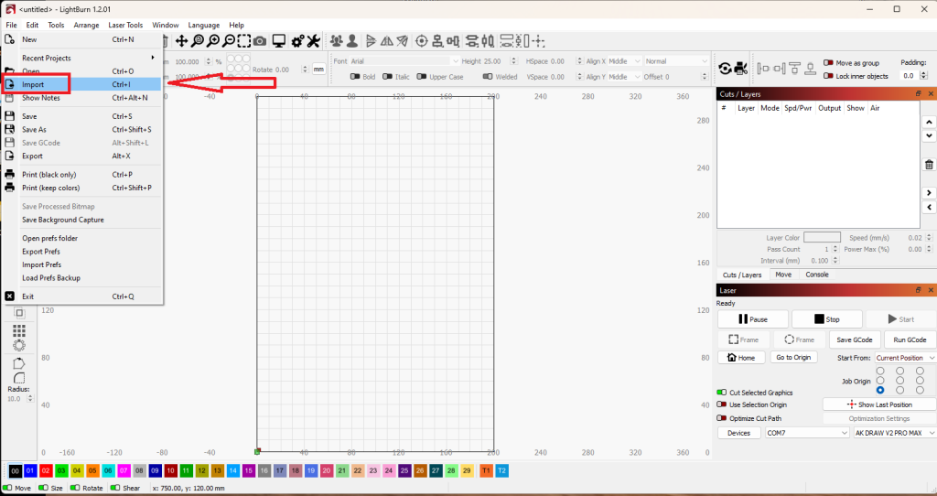Expand the COM7 port dropdown
The image size is (937, 496).
pyautogui.click(x=807, y=433)
